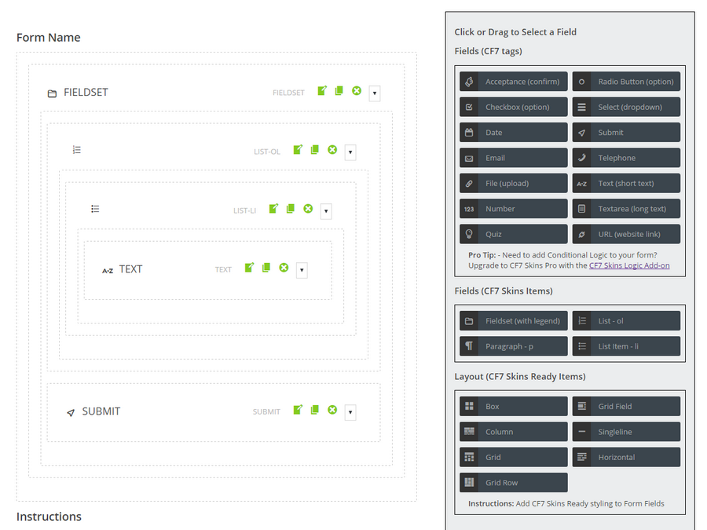Add a Checkbox (option) field
This screenshot has width=707, height=530.
point(514,107)
